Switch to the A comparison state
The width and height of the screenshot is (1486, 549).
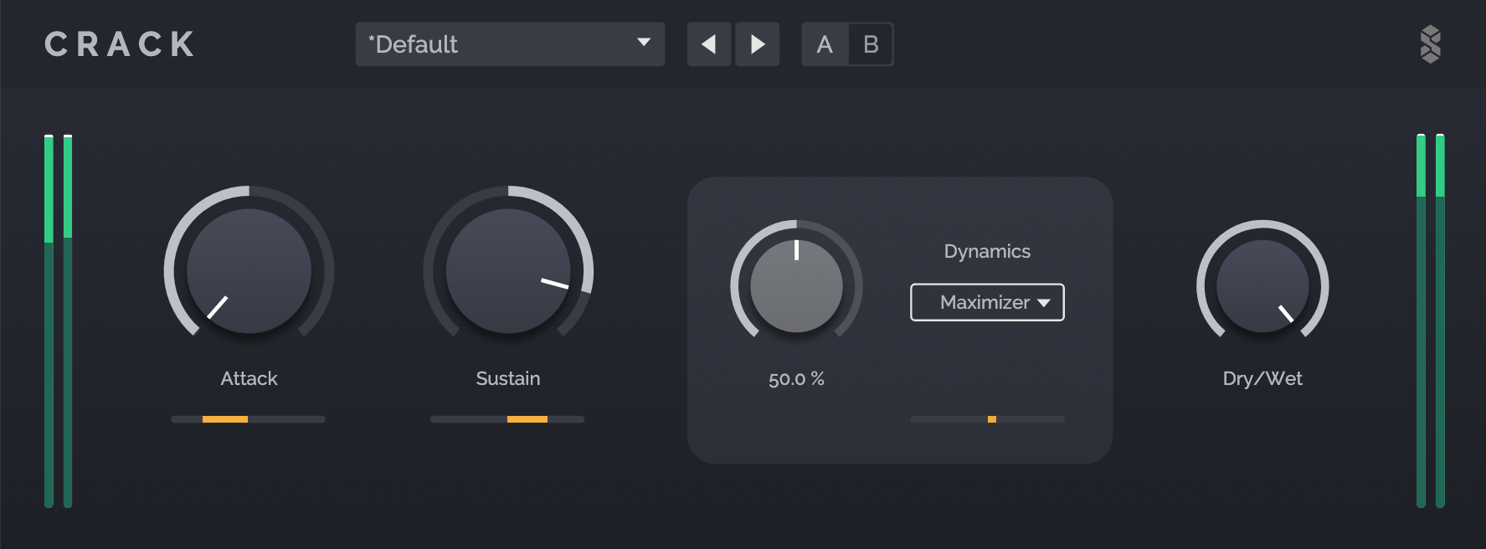[825, 44]
